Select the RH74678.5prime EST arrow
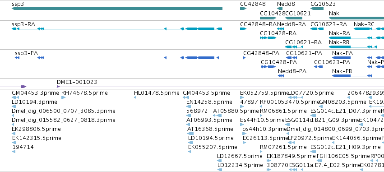Viewport: 384px width, 172px height. (64, 98)
